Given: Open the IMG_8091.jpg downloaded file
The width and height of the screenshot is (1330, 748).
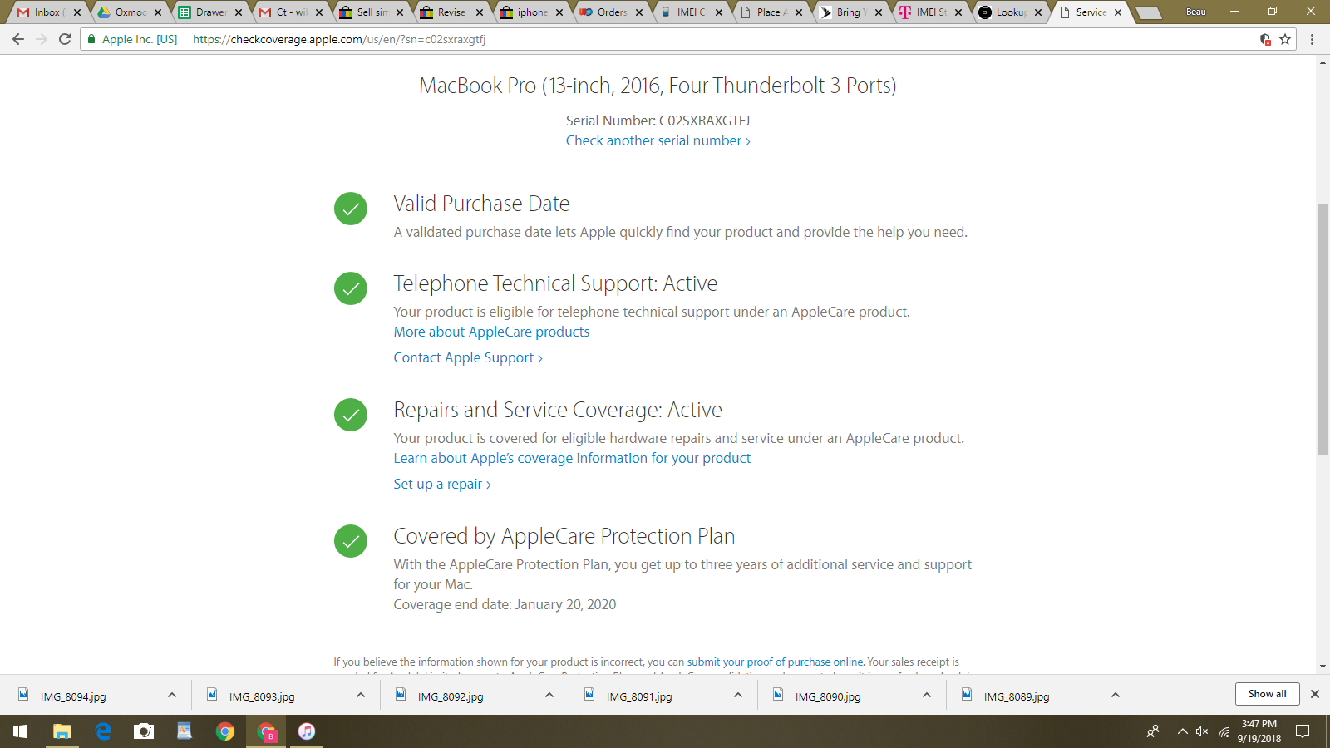Looking at the screenshot, I should click(639, 696).
